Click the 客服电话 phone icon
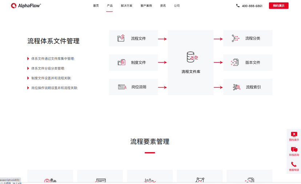This screenshot has height=184, width=301. pyautogui.click(x=294, y=165)
